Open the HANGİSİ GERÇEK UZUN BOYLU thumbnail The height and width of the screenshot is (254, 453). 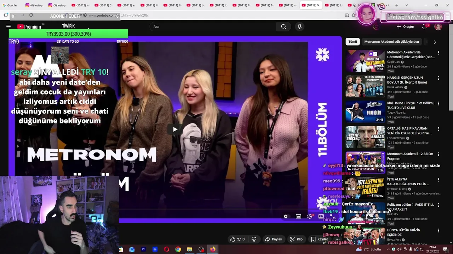[x=365, y=86]
